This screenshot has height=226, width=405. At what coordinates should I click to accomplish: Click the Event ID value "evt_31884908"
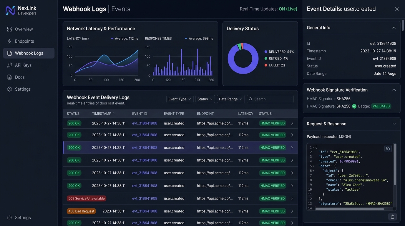tap(384, 59)
